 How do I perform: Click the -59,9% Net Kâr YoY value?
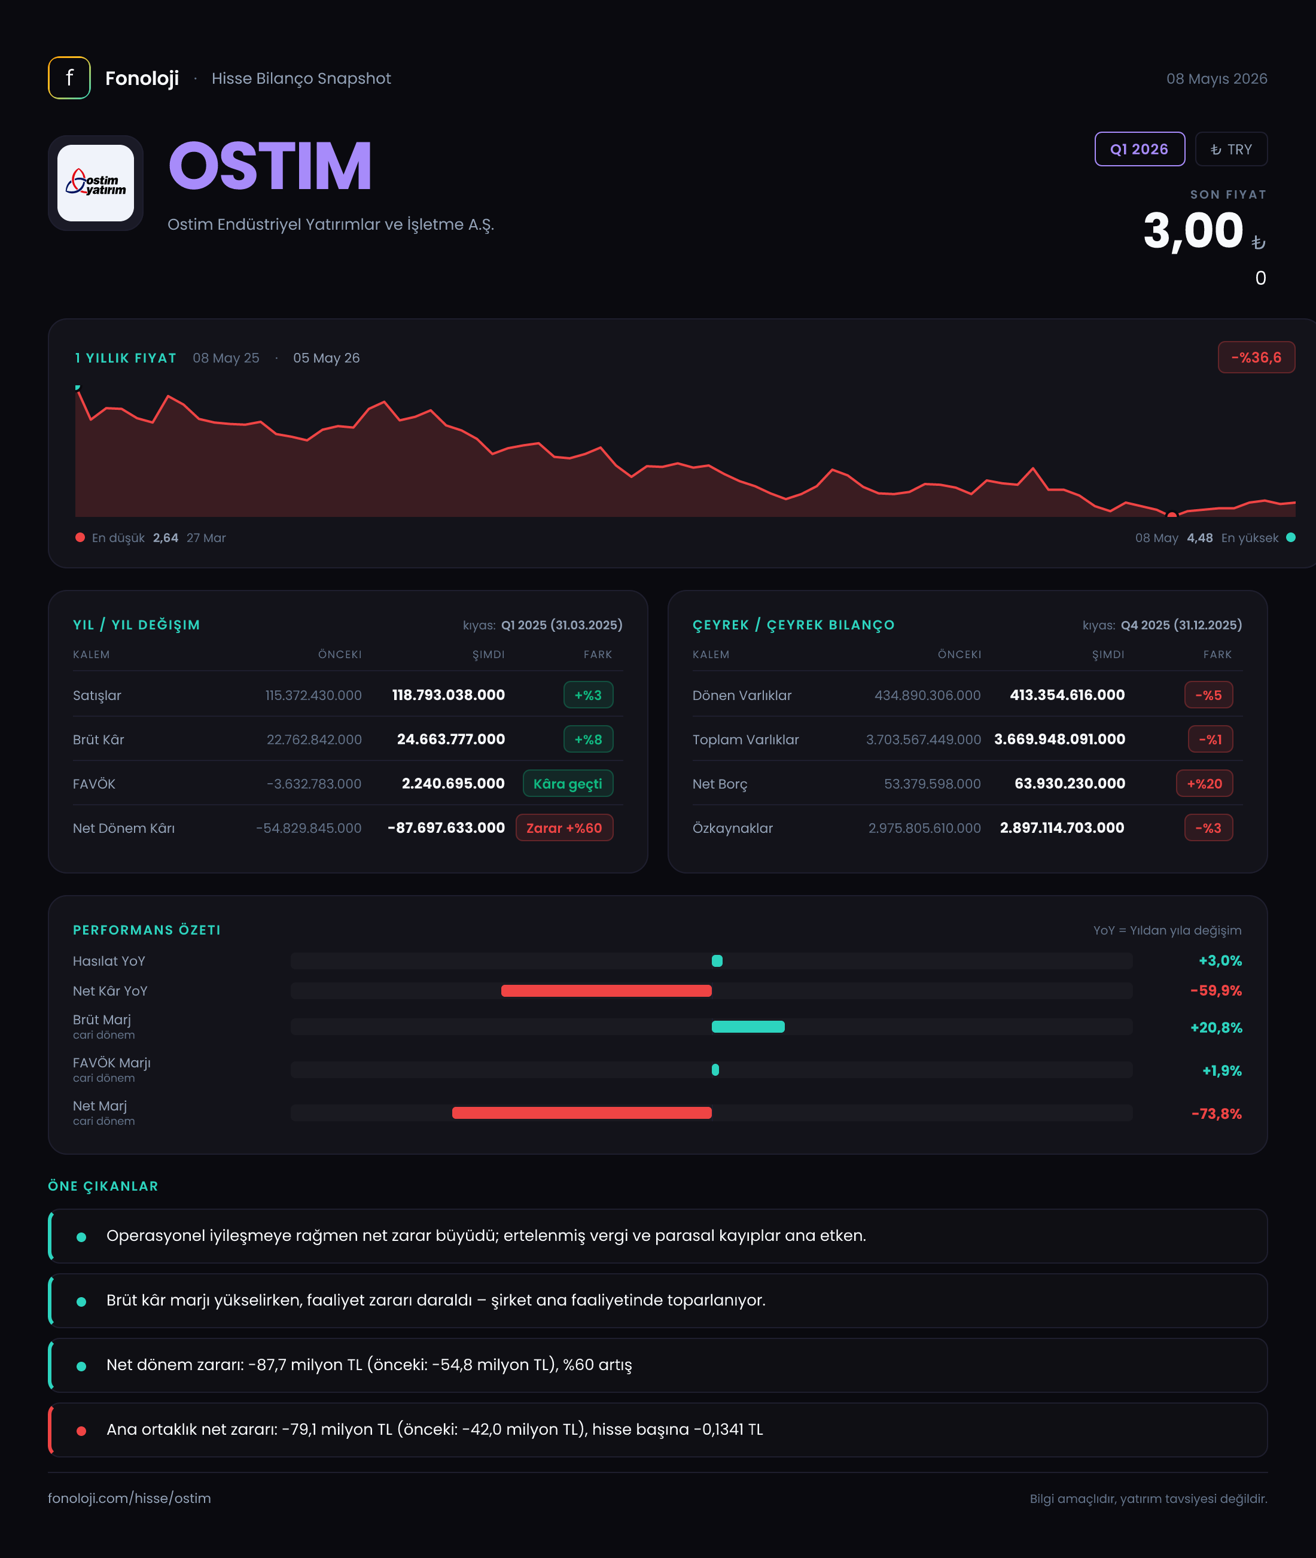[1216, 990]
